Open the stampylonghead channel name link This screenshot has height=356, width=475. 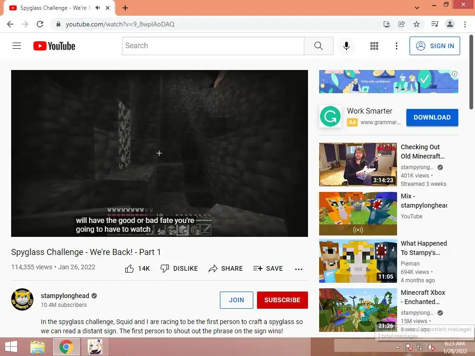(x=65, y=296)
